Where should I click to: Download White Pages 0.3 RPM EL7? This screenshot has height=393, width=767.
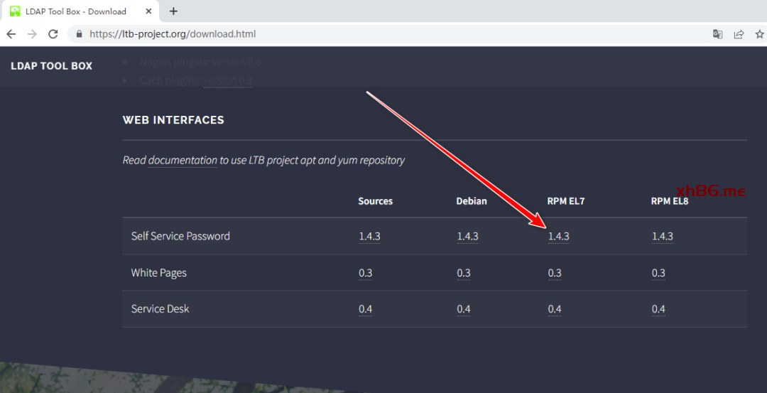[x=555, y=273]
